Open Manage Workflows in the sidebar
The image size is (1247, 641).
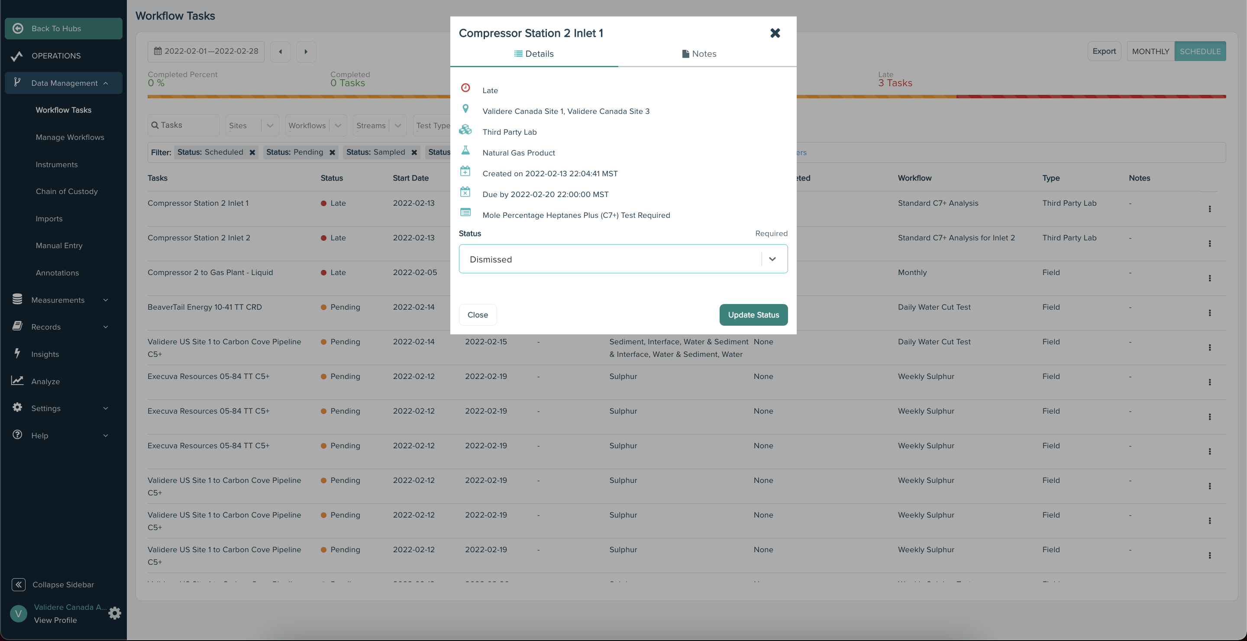(70, 137)
